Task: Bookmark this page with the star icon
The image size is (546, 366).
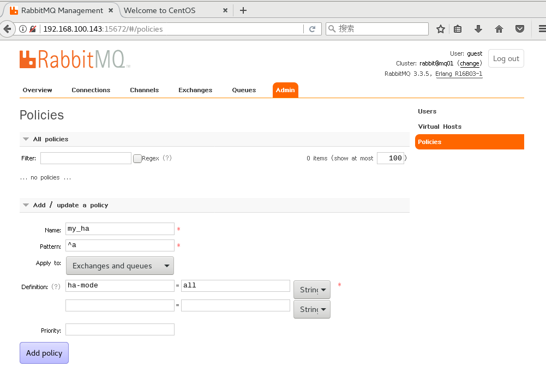Action: [x=441, y=29]
